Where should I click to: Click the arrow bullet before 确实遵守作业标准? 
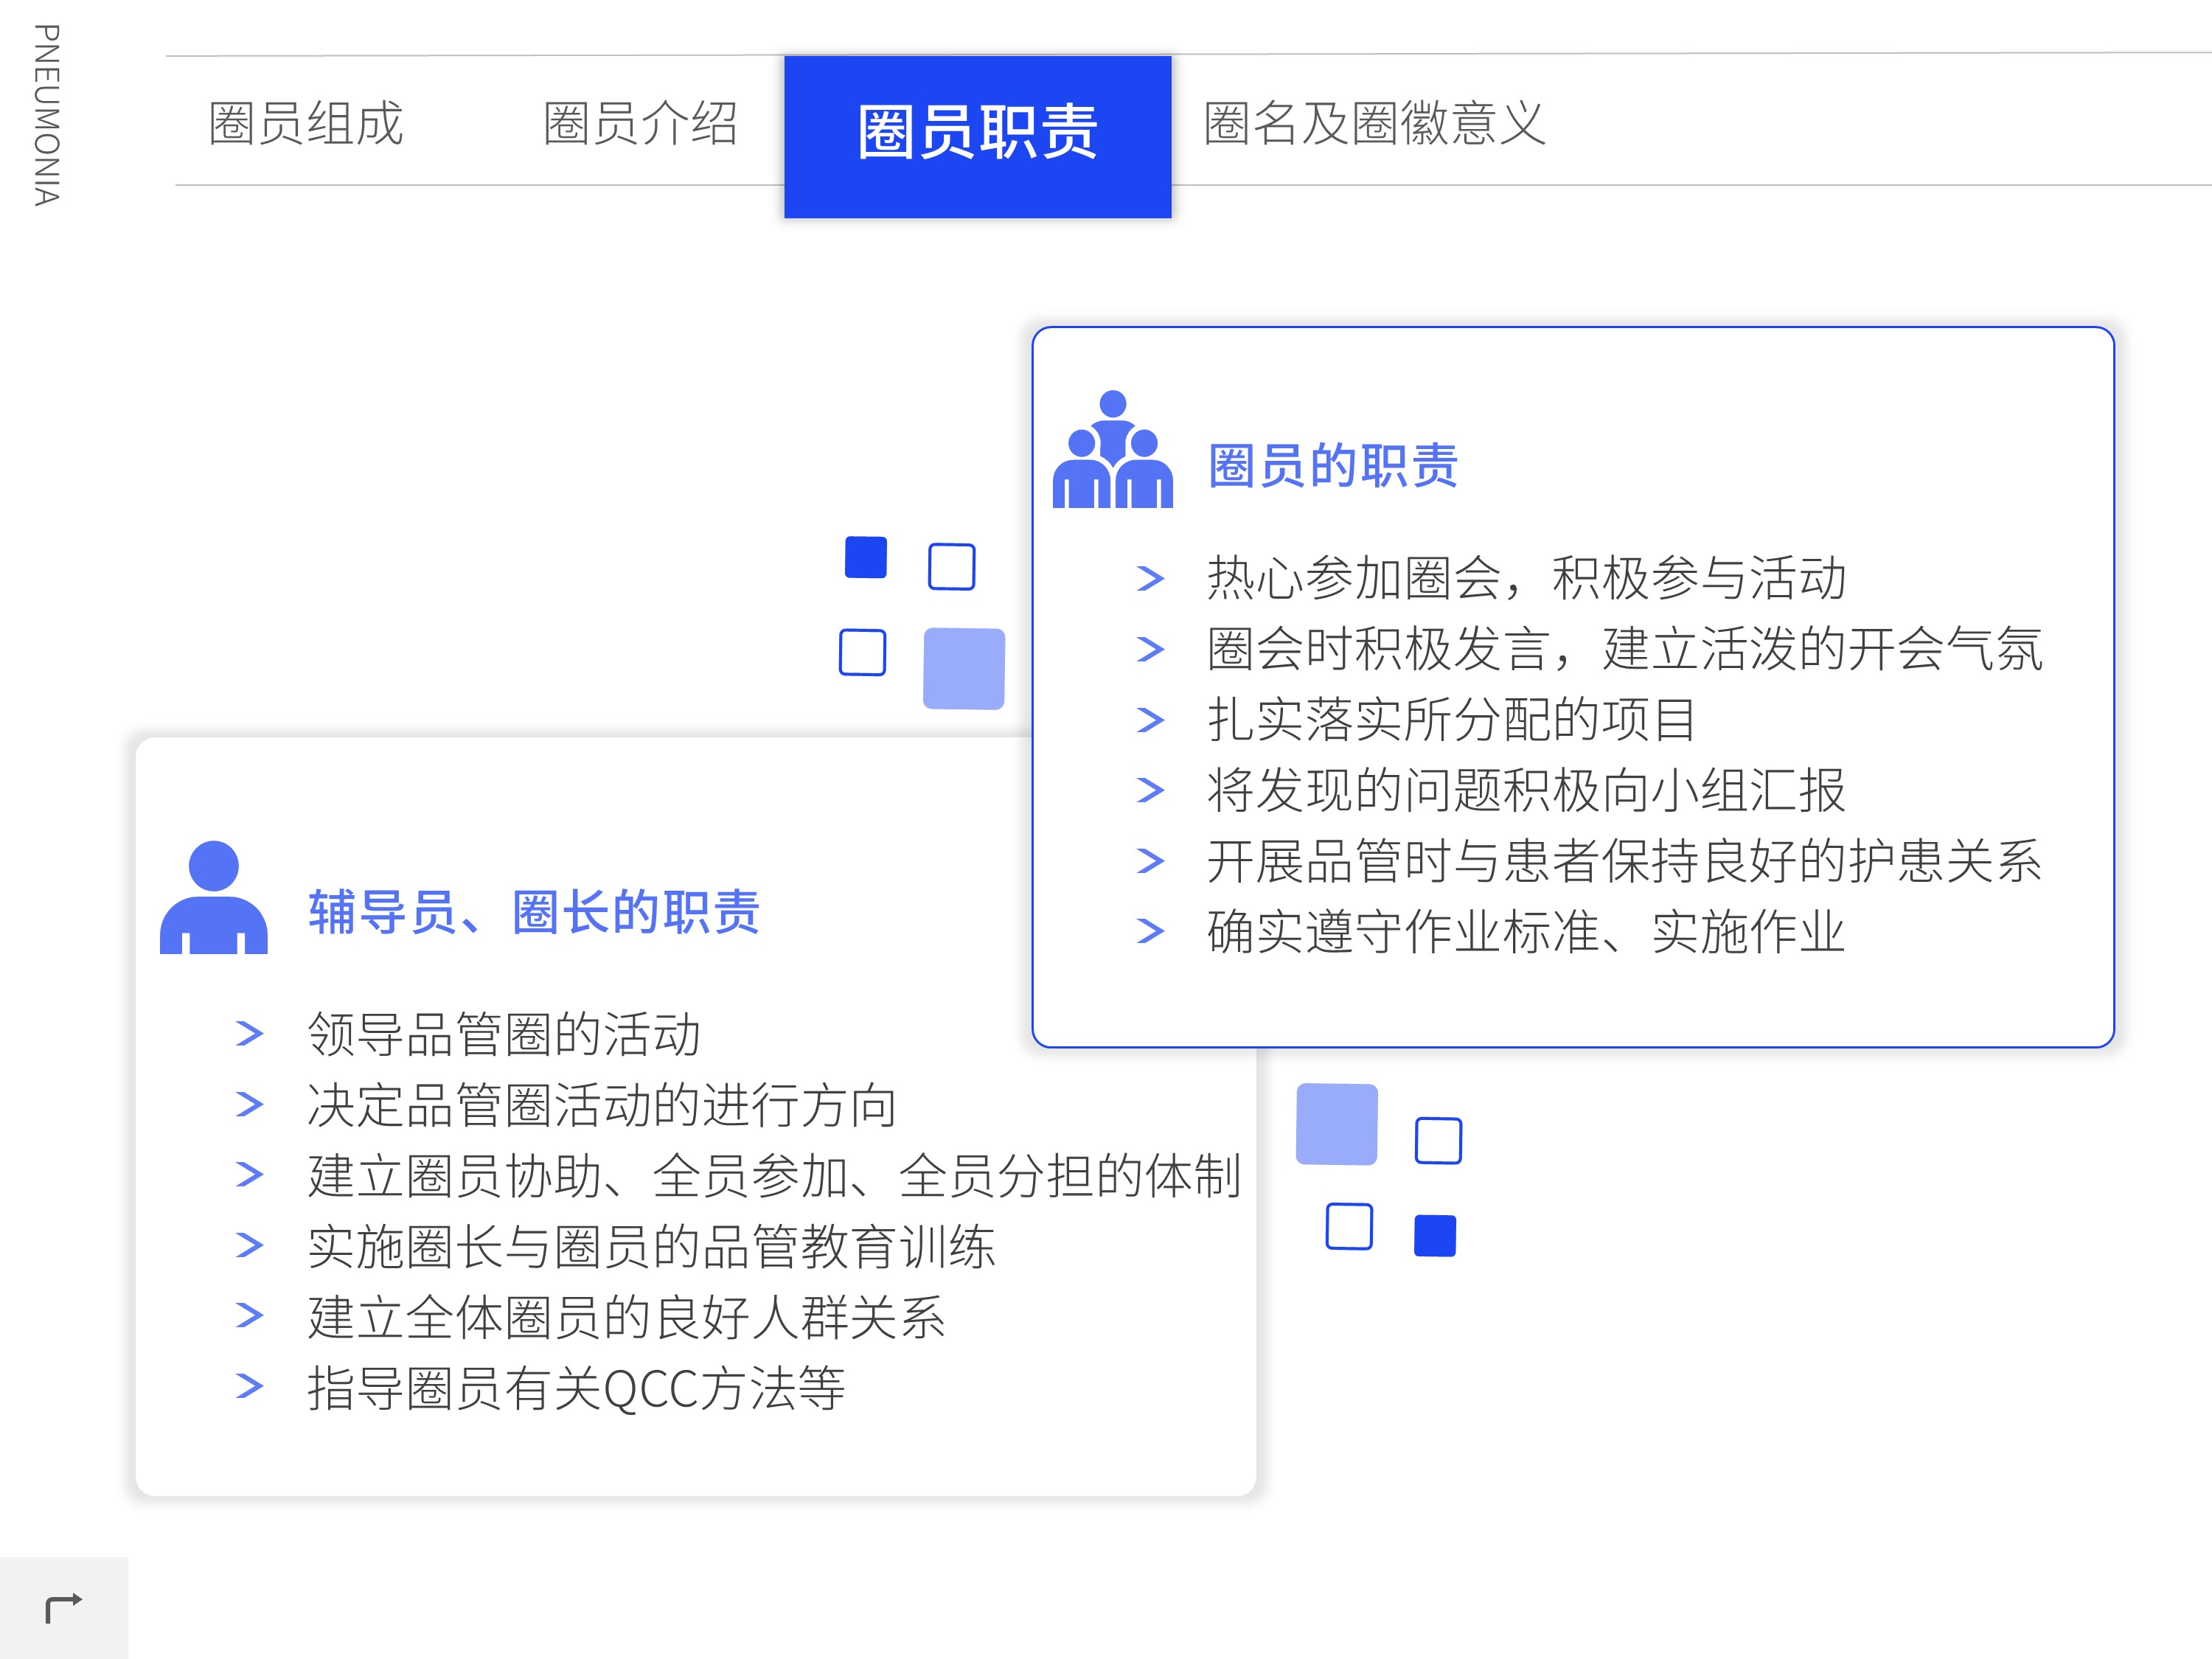point(1150,932)
